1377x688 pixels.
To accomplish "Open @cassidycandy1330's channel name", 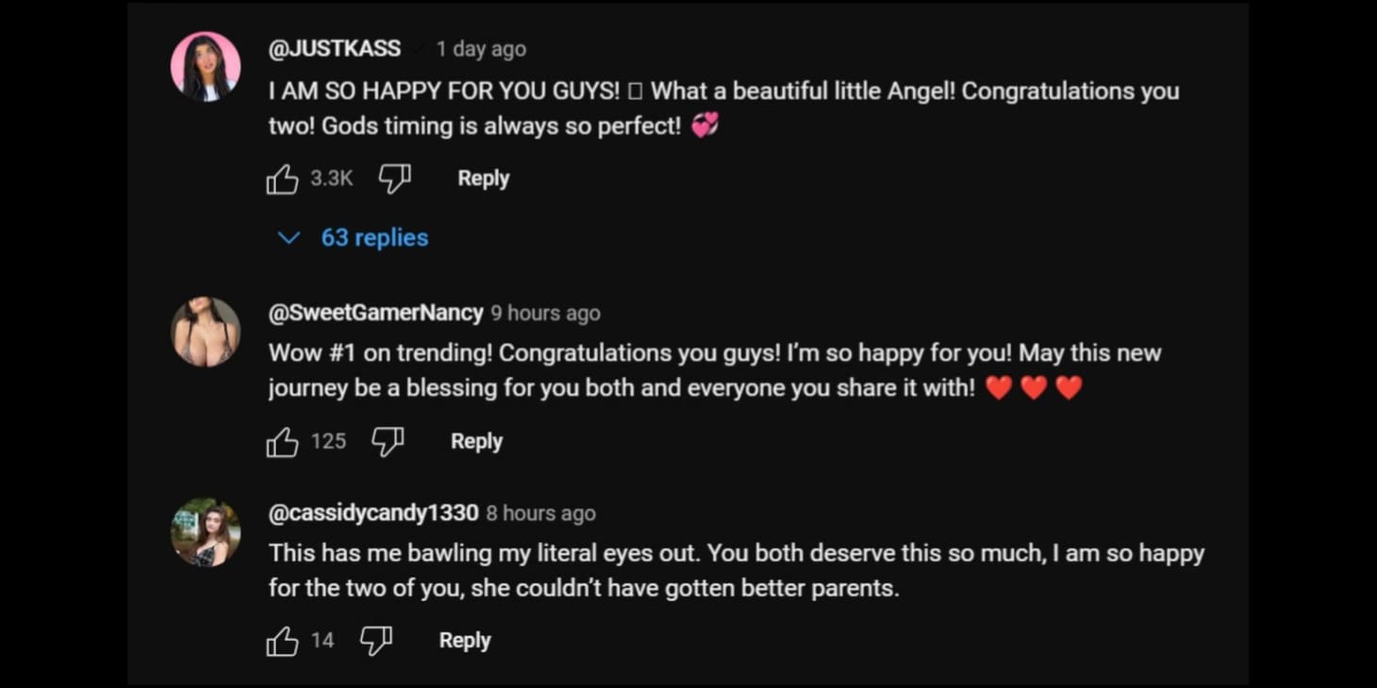I will point(373,513).
